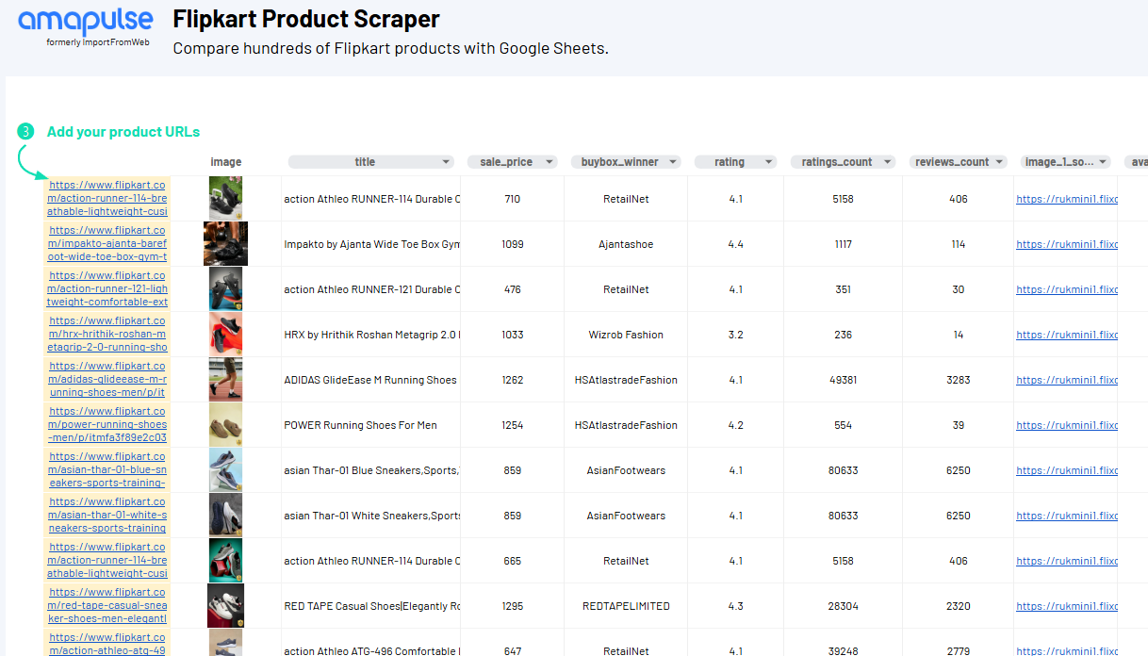Select the 'ADIDAS GlideEase M Running Shoes' cell
Image resolution: width=1148 pixels, height=656 pixels.
tap(371, 380)
